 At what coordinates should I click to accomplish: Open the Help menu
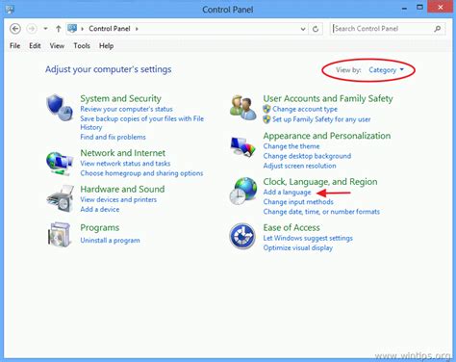106,46
